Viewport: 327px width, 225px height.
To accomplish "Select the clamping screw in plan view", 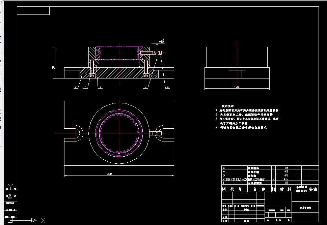I will tap(156, 133).
